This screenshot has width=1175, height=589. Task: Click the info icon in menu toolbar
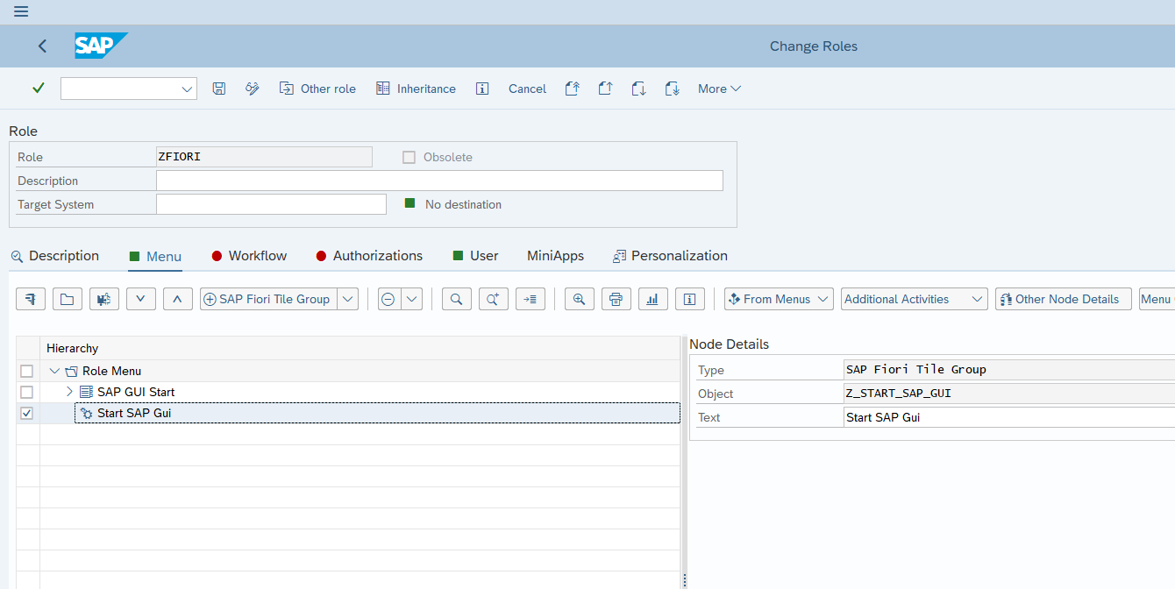pyautogui.click(x=689, y=299)
